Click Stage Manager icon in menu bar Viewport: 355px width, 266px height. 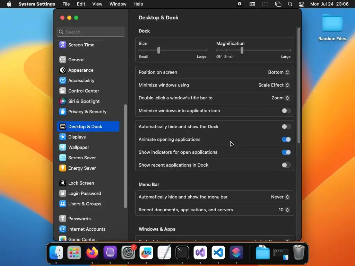(265, 4)
